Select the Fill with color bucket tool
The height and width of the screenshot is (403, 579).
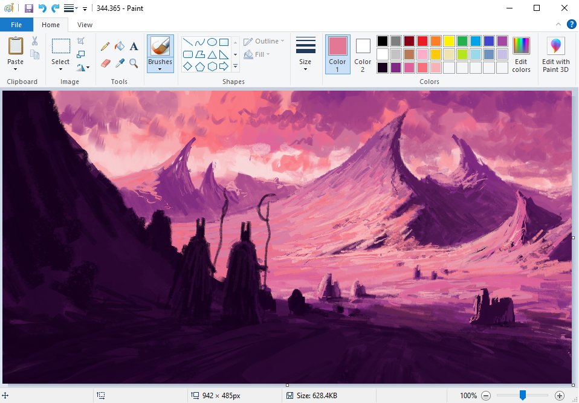119,46
